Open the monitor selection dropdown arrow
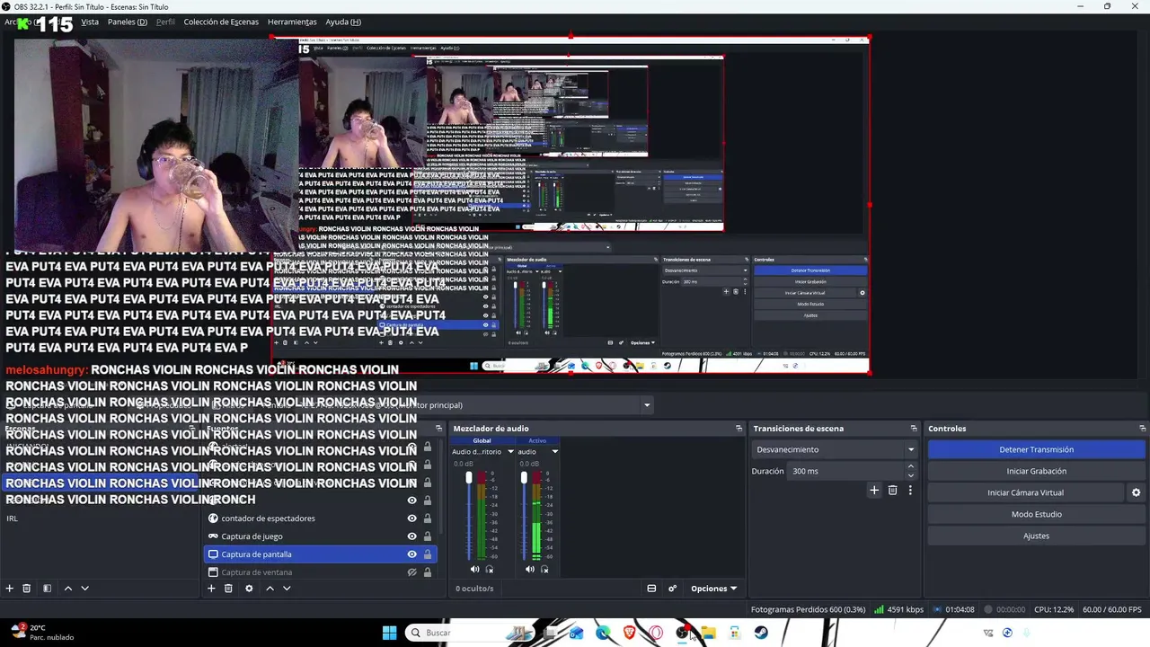 pyautogui.click(x=647, y=405)
